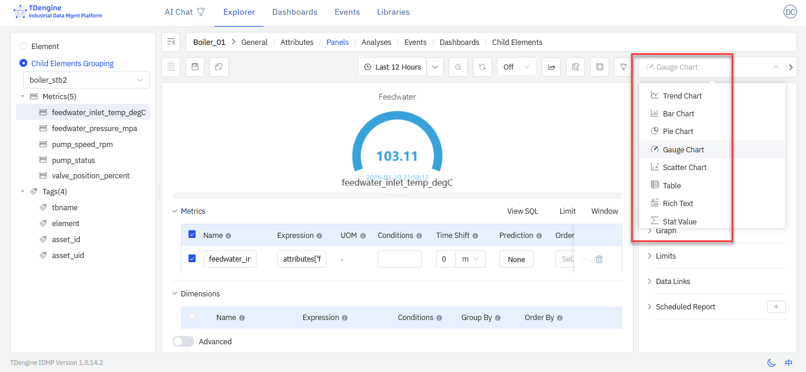The height and width of the screenshot is (372, 806).
Task: Open the DC user avatar menu
Action: (x=789, y=12)
